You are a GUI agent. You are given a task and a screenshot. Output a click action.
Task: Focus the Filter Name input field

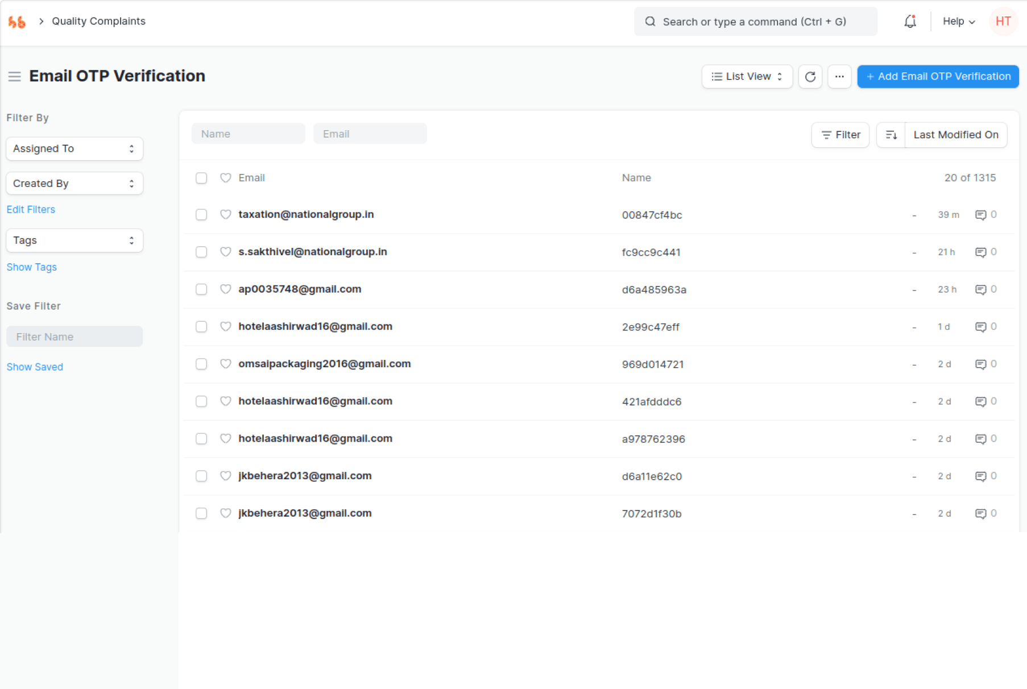(x=74, y=337)
